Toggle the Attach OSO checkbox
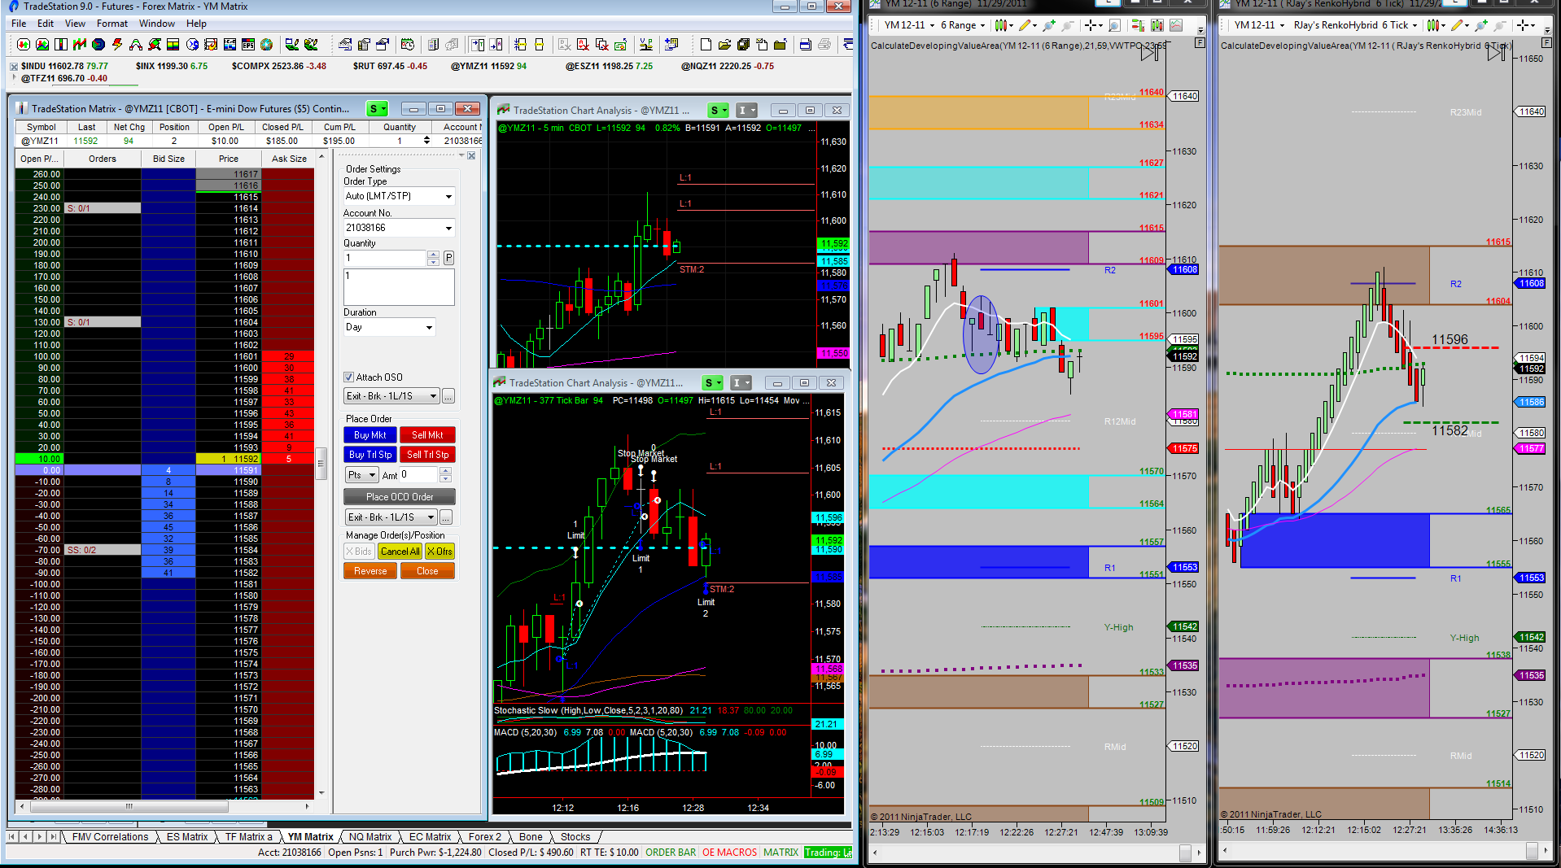The height and width of the screenshot is (868, 1561). (x=349, y=377)
